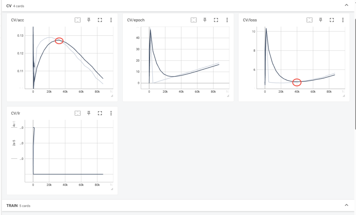The image size is (356, 215).
Task: Fit CV/epoch chart domain to data
Action: pyautogui.click(x=193, y=20)
